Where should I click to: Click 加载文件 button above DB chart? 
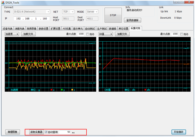[122, 34]
